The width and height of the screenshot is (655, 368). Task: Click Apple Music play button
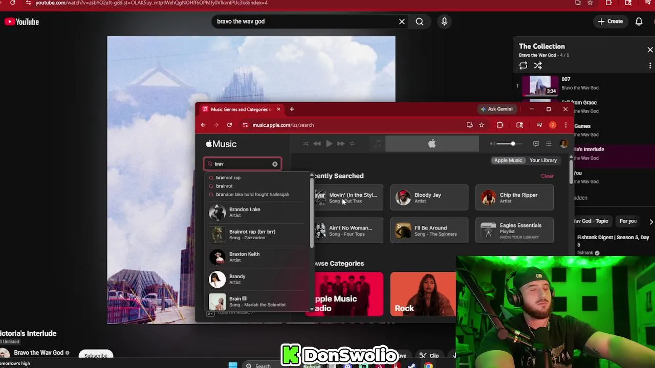pyautogui.click(x=329, y=144)
